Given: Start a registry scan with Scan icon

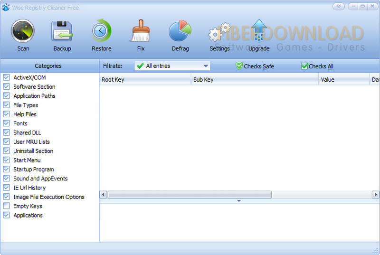Looking at the screenshot, I should pyautogui.click(x=23, y=31).
